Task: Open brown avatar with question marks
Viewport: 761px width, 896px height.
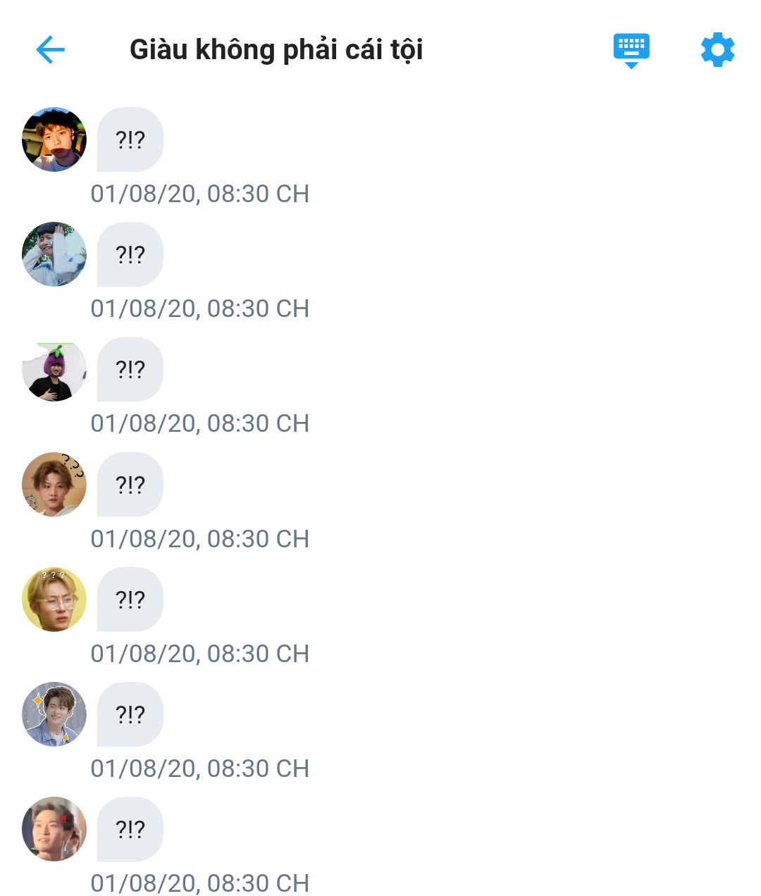Action: pyautogui.click(x=54, y=485)
